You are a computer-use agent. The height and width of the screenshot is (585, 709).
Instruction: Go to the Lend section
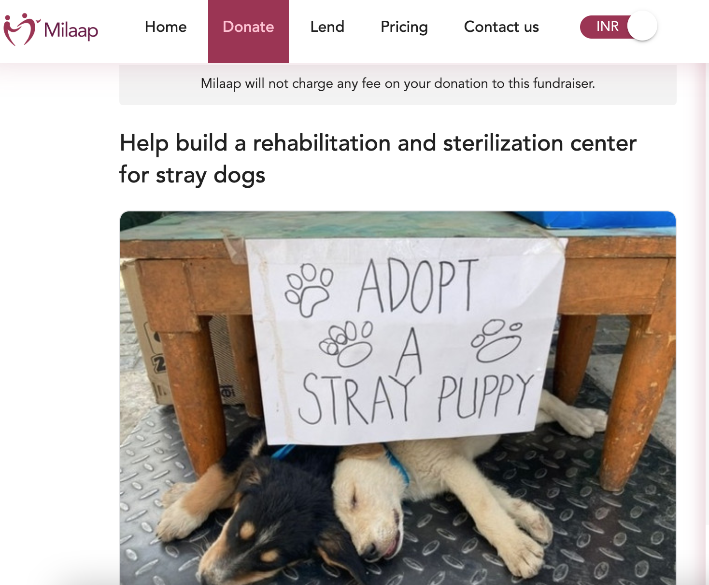327,27
